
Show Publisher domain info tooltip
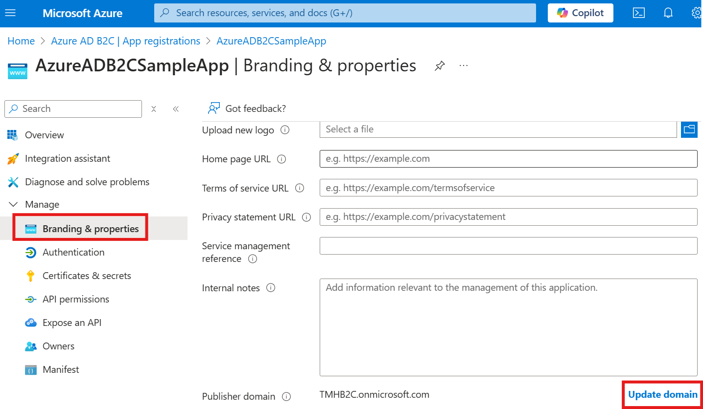pos(286,397)
